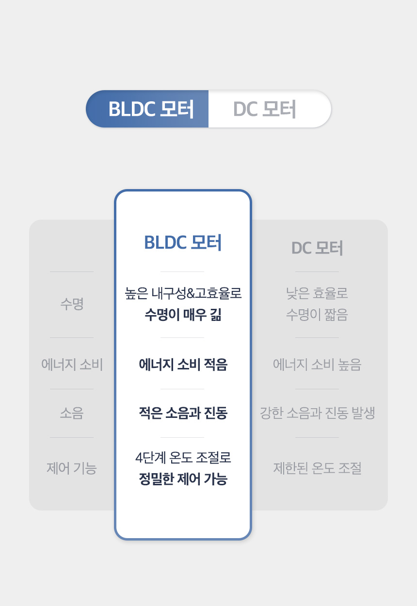417x606 pixels.
Task: Select the 수명 row label
Action: (72, 304)
